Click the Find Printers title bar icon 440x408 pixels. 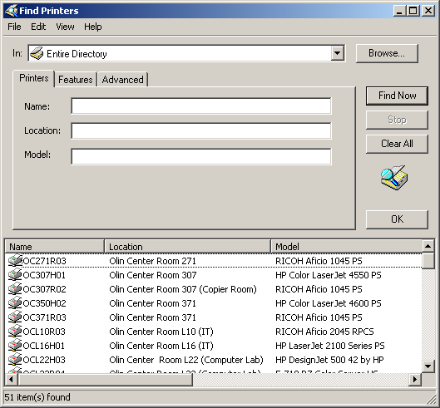point(12,11)
